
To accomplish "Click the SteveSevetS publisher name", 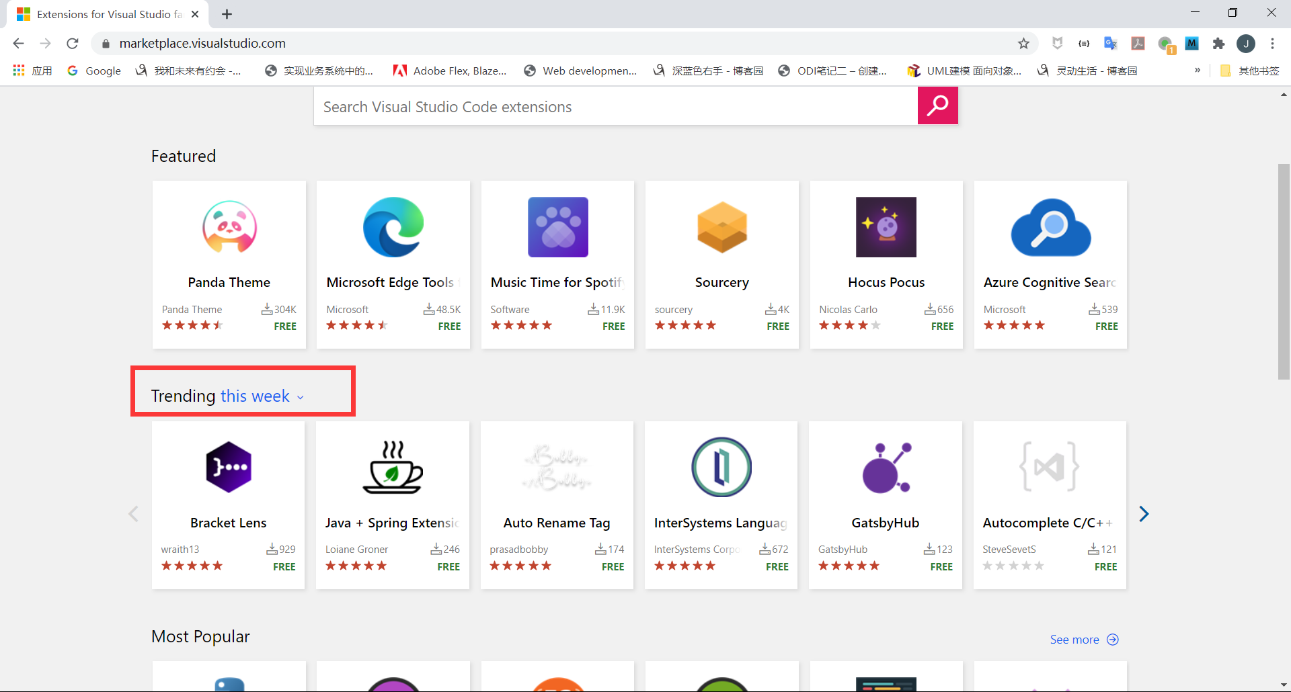I will [1009, 550].
